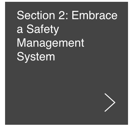Advance to next page with arrow
Image resolution: width=132 pixels, height=132 pixels.
[110, 102]
